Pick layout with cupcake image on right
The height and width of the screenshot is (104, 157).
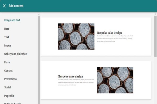coord(96,80)
